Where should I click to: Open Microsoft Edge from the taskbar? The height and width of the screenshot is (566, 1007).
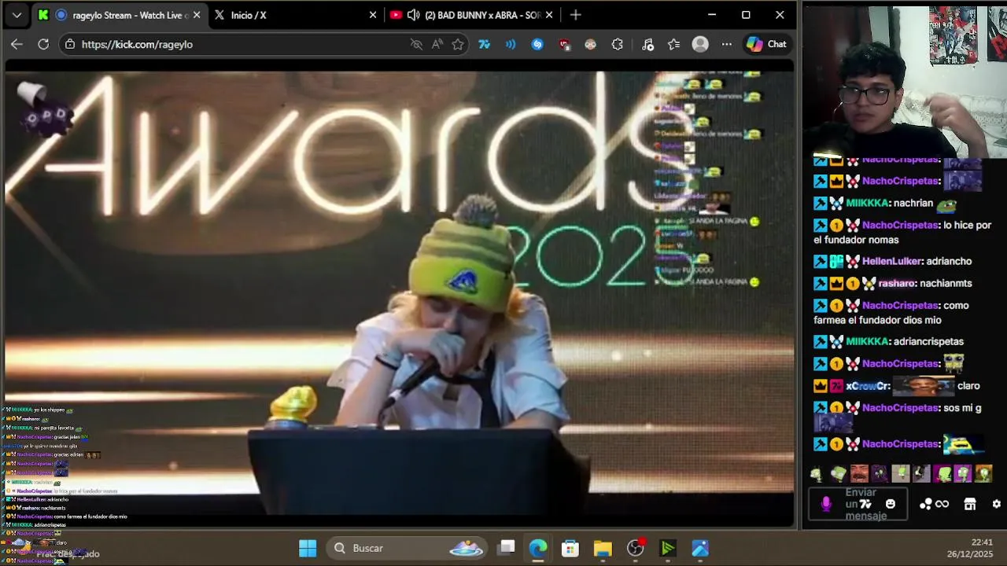point(538,548)
